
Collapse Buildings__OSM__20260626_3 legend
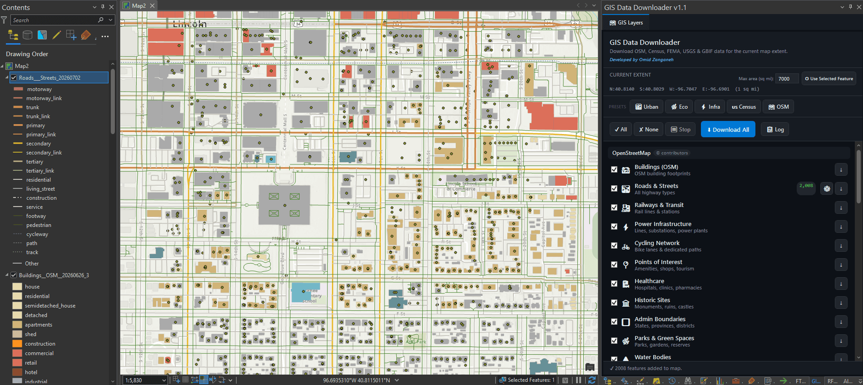(x=7, y=275)
